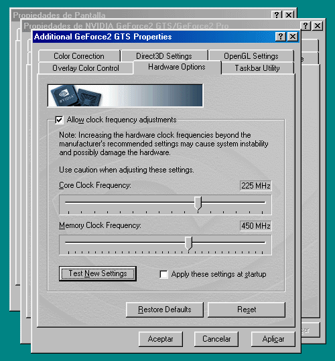Select the Hardware Options tab
This screenshot has height=361, width=335.
tap(177, 67)
